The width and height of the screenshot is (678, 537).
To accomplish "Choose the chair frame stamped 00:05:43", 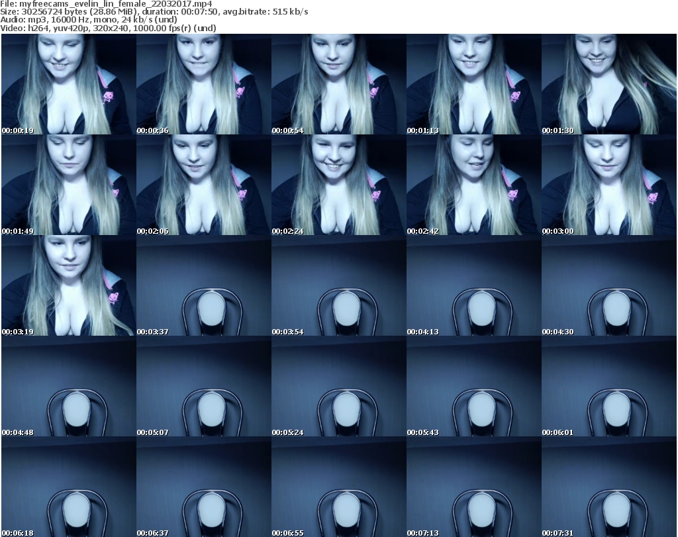I will click(x=474, y=387).
